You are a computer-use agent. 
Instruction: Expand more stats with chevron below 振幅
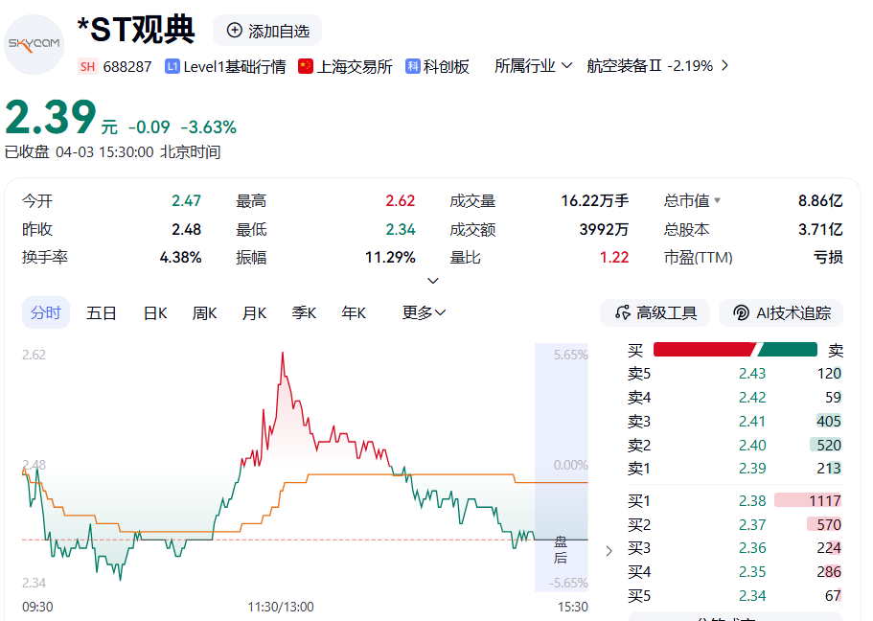tap(433, 281)
